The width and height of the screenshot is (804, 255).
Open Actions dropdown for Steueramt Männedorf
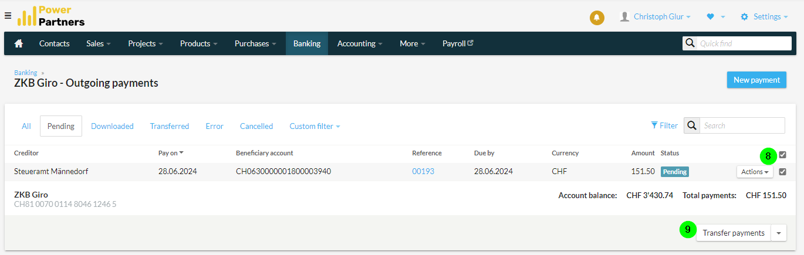pyautogui.click(x=755, y=172)
